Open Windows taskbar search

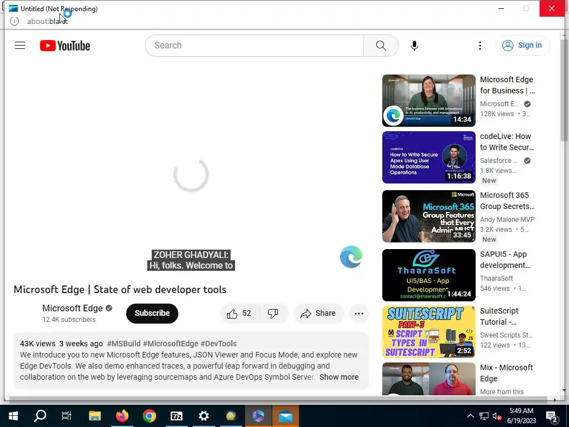pyautogui.click(x=40, y=416)
